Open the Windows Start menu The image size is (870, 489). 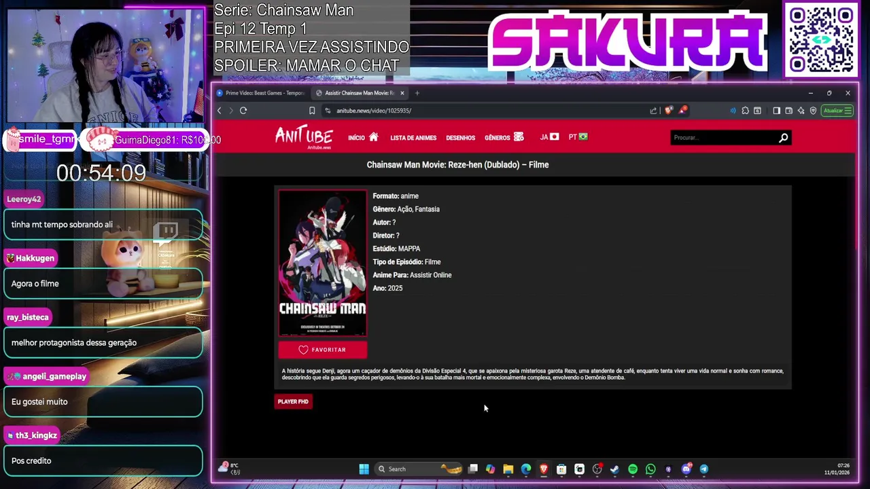[x=364, y=469]
